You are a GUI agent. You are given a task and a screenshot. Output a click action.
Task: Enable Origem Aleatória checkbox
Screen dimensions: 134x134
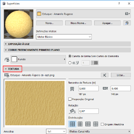(102, 124)
